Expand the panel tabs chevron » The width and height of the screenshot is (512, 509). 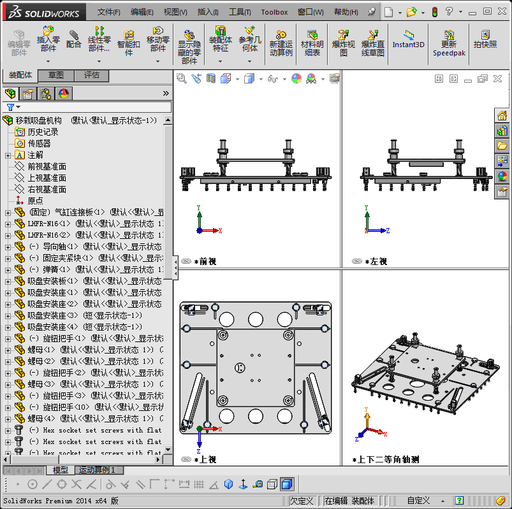pyautogui.click(x=166, y=93)
